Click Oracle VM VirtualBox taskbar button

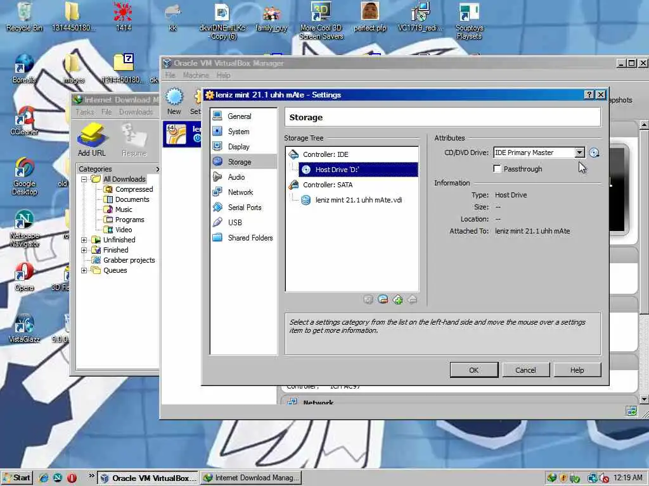coord(148,478)
